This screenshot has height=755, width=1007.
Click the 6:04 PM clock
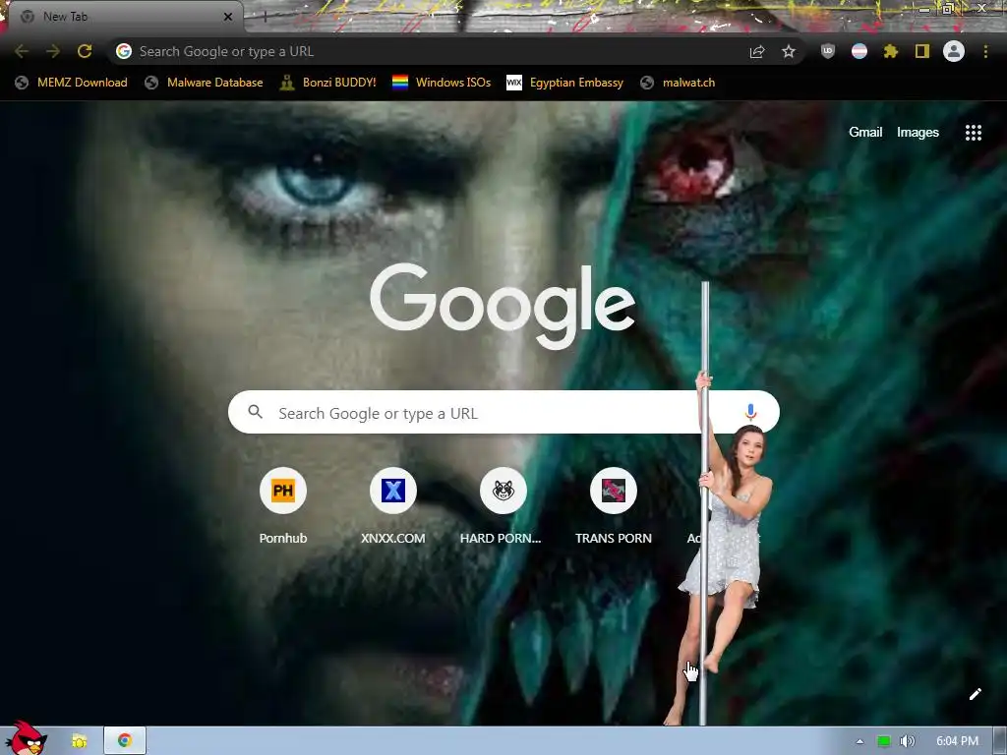[957, 741]
